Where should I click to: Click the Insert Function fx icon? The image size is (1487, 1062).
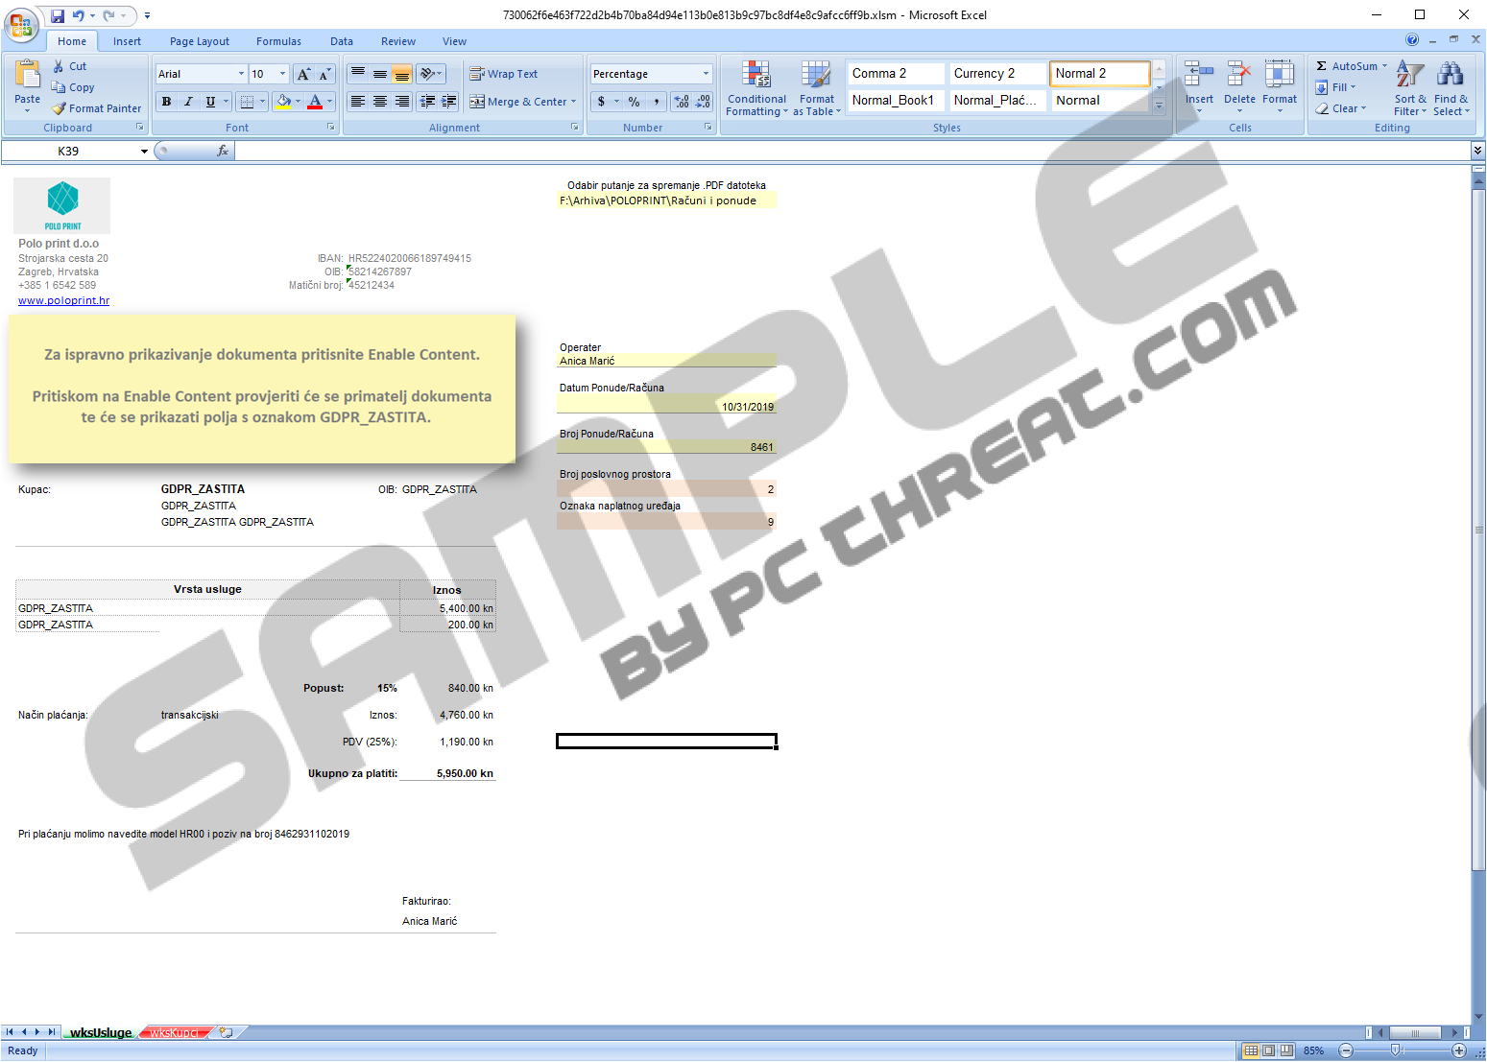tap(223, 151)
